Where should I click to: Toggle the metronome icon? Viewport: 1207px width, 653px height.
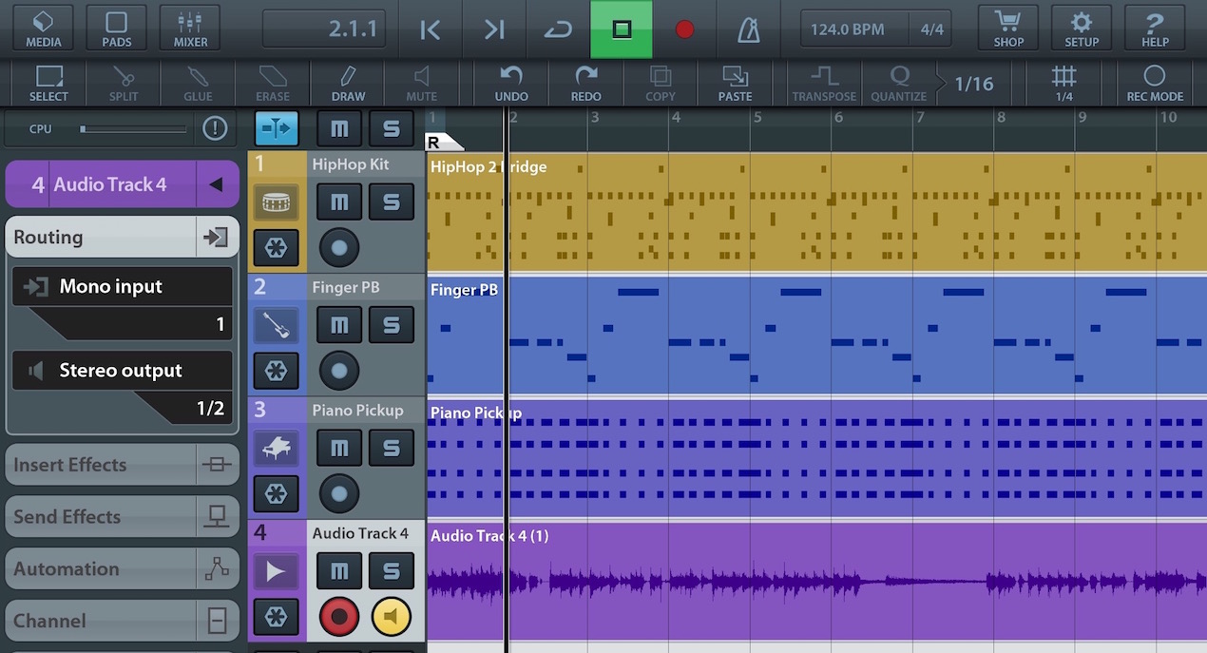click(x=749, y=29)
